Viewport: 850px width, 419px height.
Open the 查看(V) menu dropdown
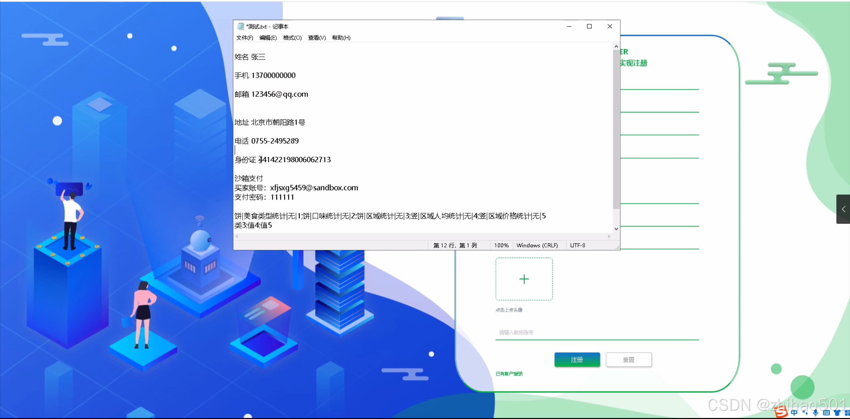coord(316,38)
